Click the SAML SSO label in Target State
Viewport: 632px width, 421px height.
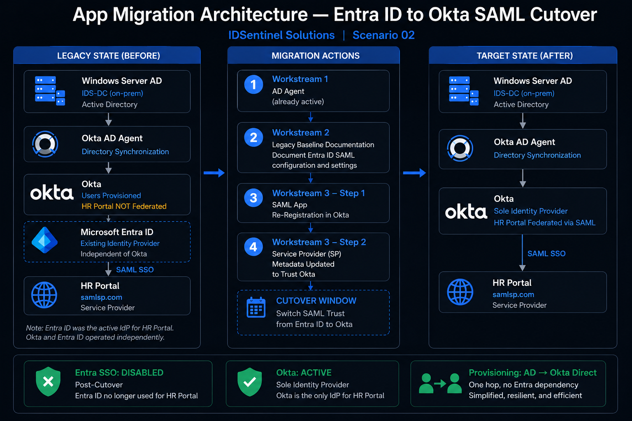pos(546,254)
